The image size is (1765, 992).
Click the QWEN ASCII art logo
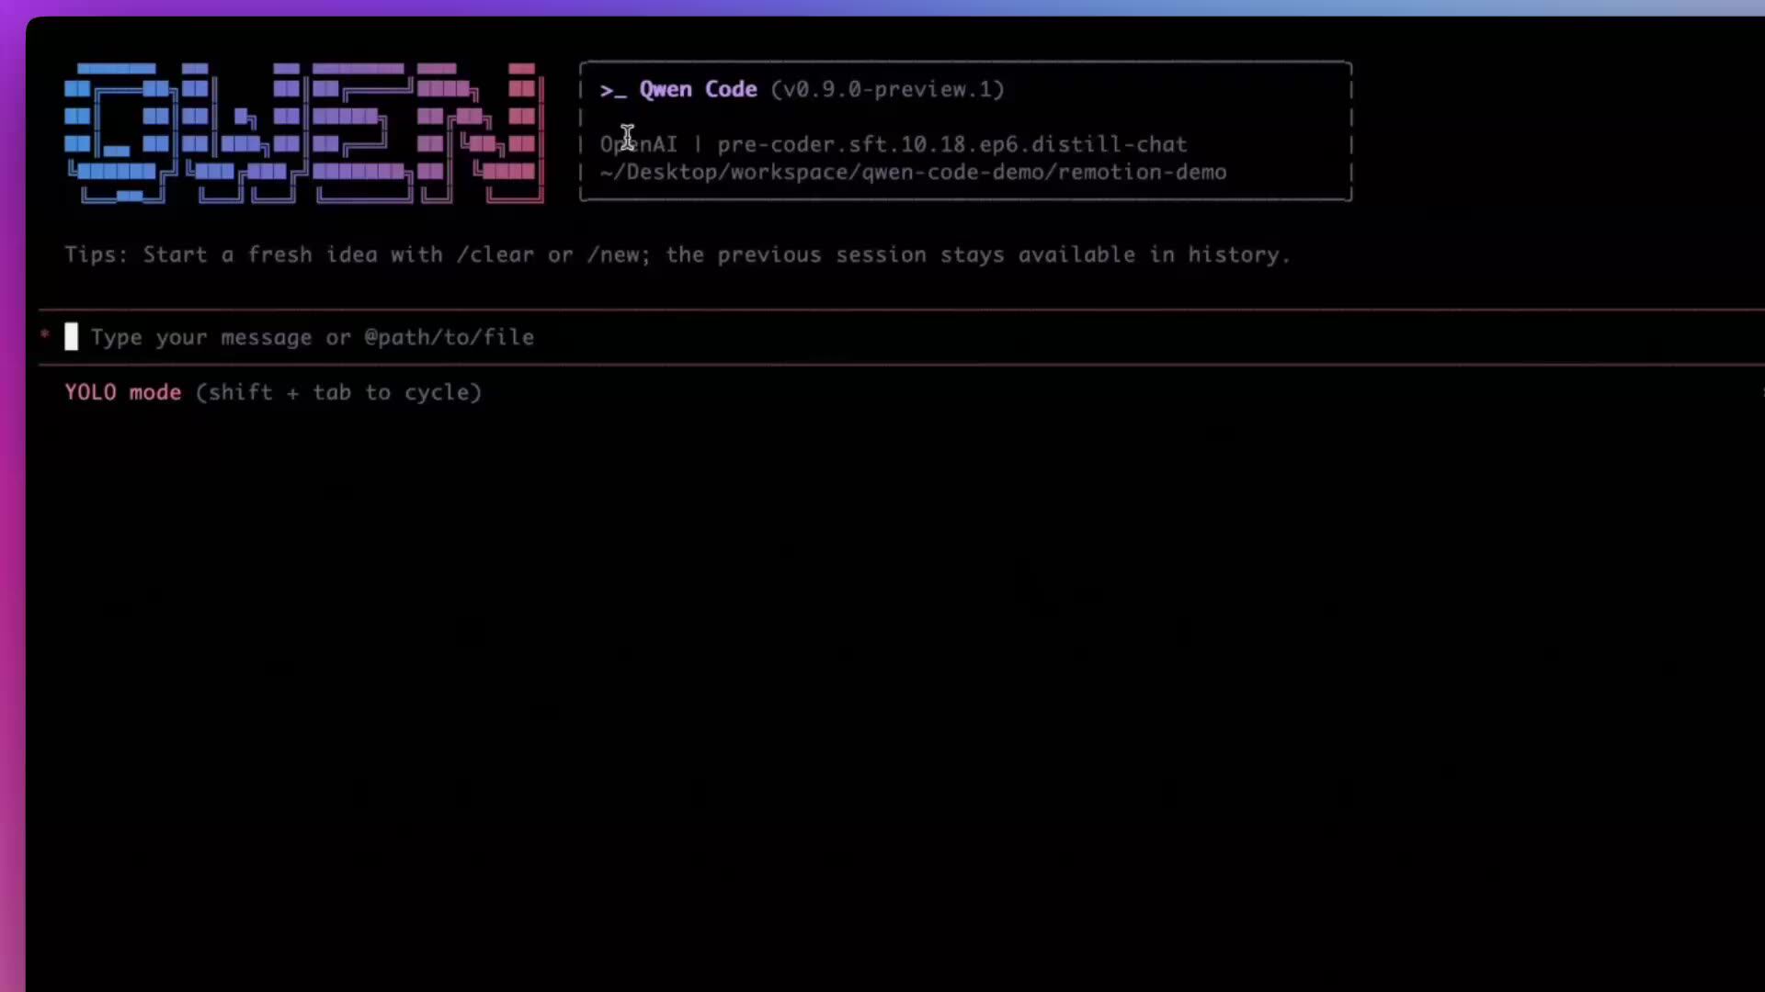[x=303, y=133]
